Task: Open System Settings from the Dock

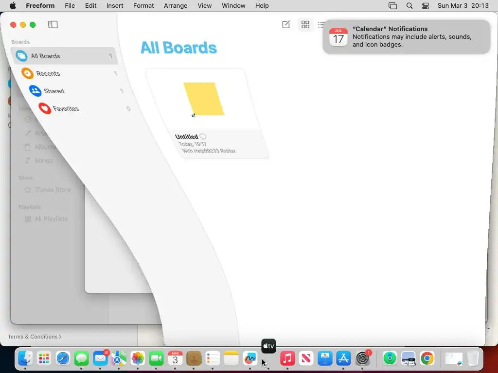Action: click(362, 358)
